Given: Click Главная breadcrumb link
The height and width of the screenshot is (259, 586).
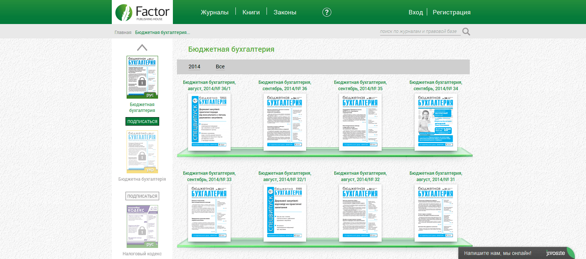Looking at the screenshot, I should pyautogui.click(x=123, y=33).
